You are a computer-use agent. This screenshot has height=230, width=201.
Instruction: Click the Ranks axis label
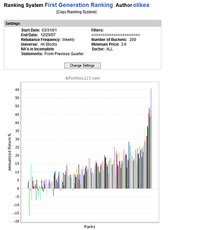pos(90,227)
